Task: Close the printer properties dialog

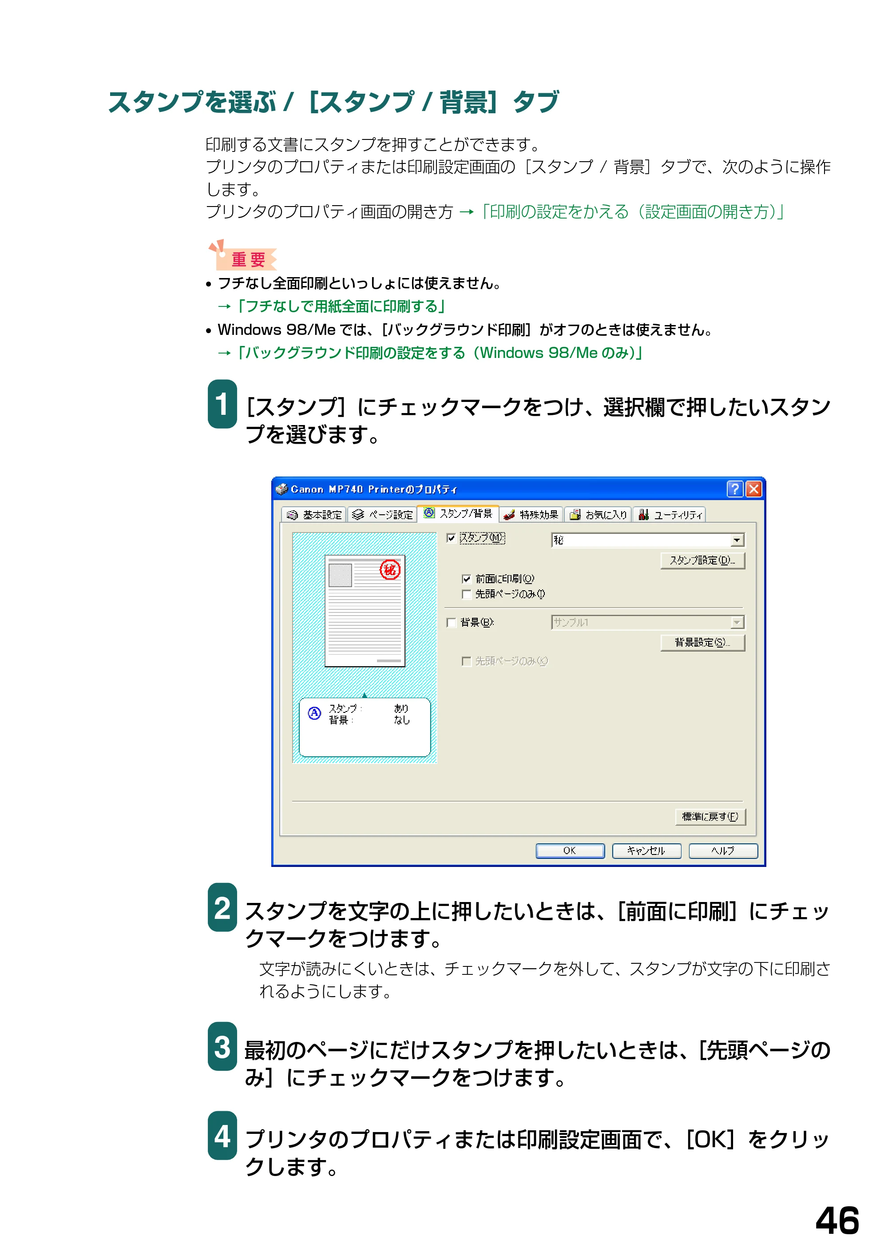Action: 753,489
